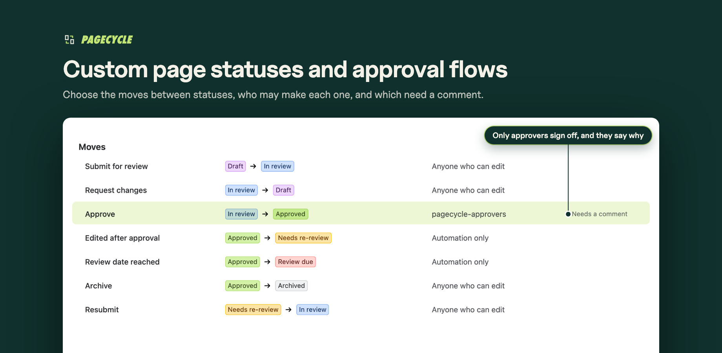The width and height of the screenshot is (722, 353).
Task: Select the Edited after approval move
Action: point(122,238)
